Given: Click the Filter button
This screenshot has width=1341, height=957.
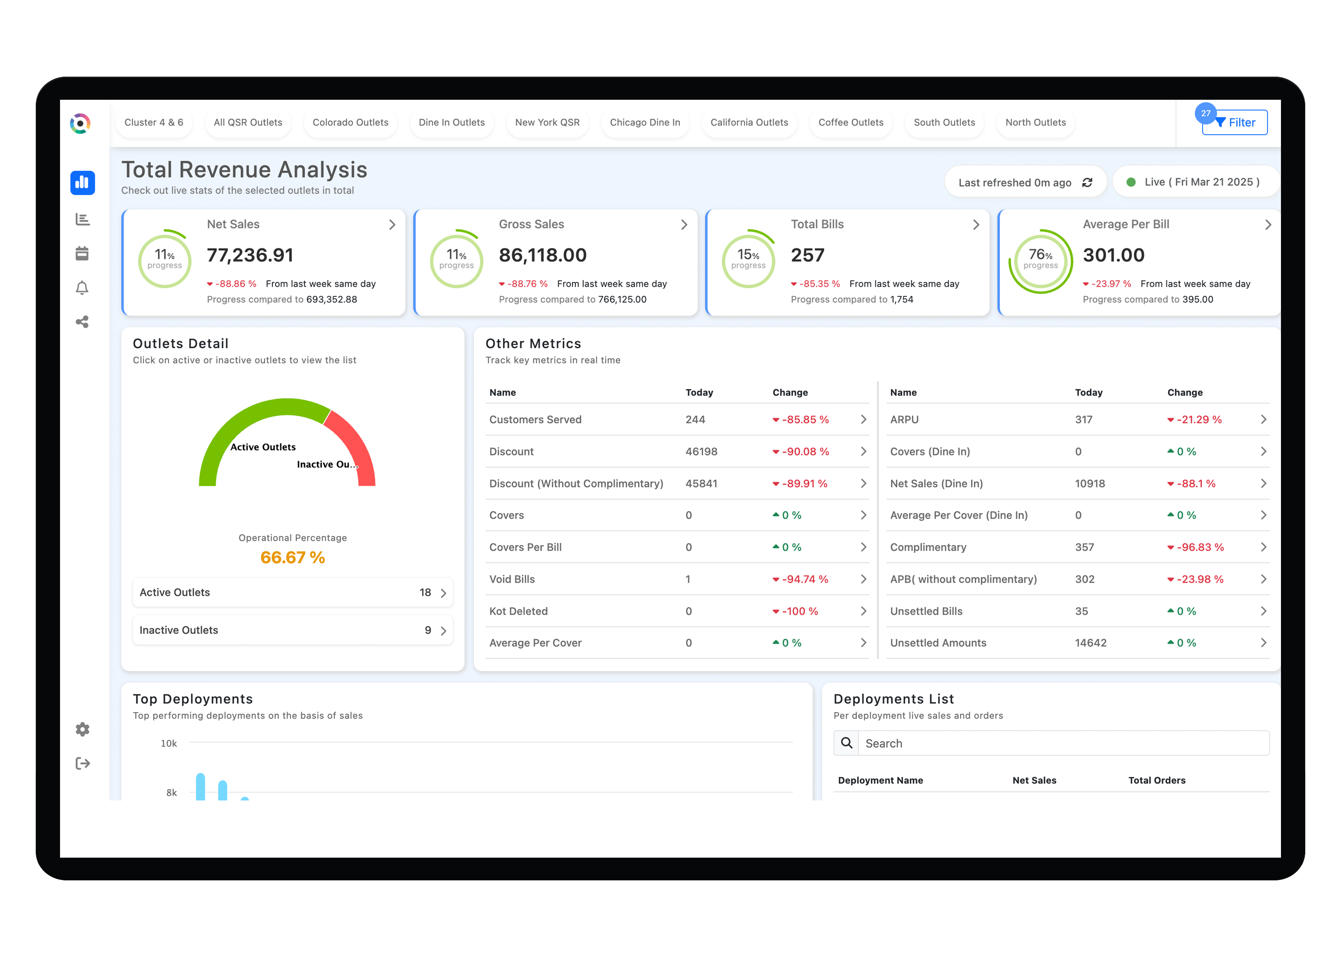Looking at the screenshot, I should click(x=1235, y=122).
